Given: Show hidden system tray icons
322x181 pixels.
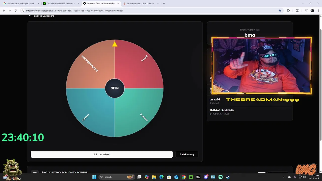Looking at the screenshot, I should pos(284,177).
